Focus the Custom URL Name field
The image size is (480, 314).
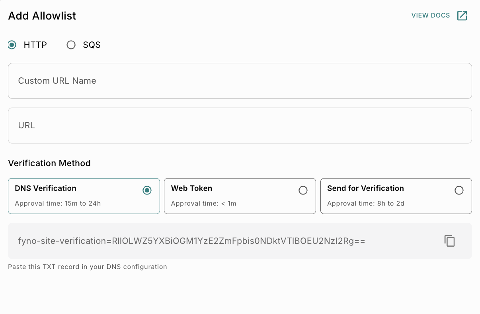240,81
